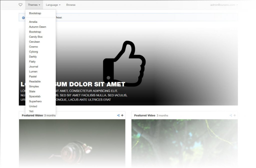Click the blue info icon in alert
The height and width of the screenshot is (168, 256).
[23, 18]
